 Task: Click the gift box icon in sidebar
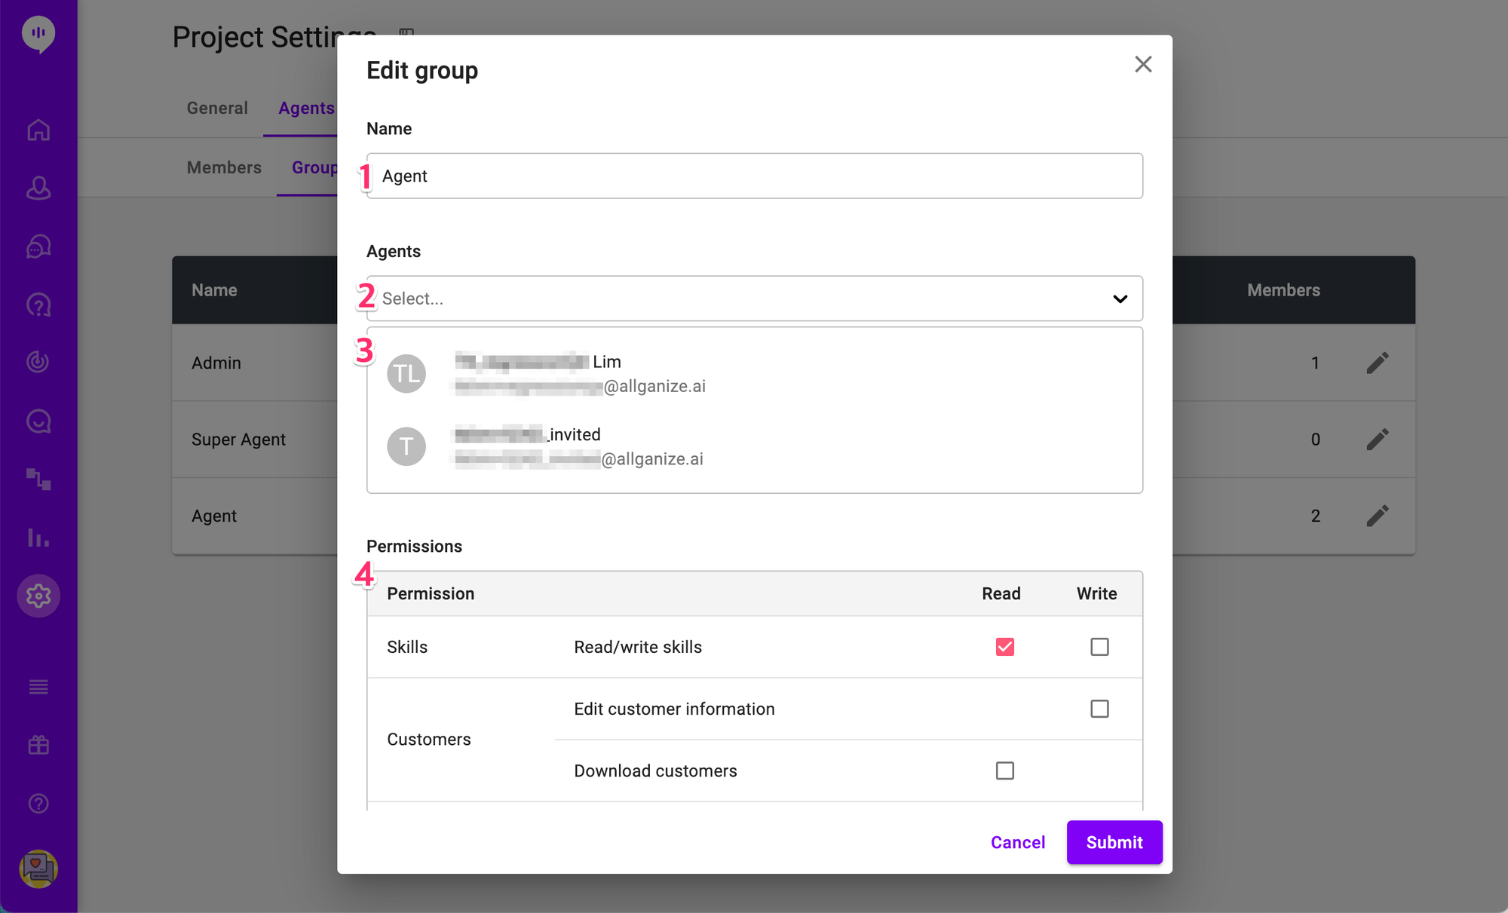pyautogui.click(x=38, y=745)
